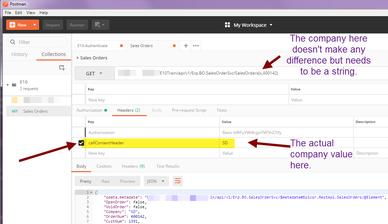This screenshot has width=388, height=224.
Task: Collapse the E10 collection tree
Action: pos(8,85)
